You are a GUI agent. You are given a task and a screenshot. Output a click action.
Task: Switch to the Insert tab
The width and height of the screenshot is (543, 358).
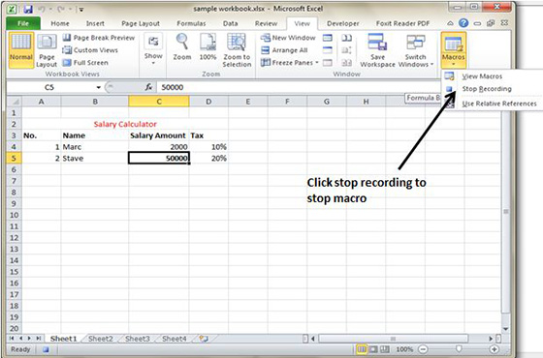click(x=95, y=23)
